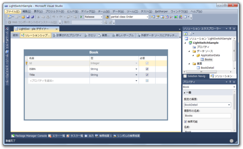The height and width of the screenshot is (149, 243).
Task: Close the LightSwitch designer tab
Action: coord(57,29)
